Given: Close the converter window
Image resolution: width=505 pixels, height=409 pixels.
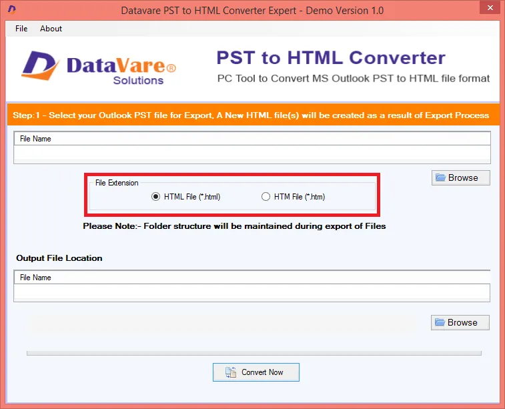Looking at the screenshot, I should [x=490, y=7].
